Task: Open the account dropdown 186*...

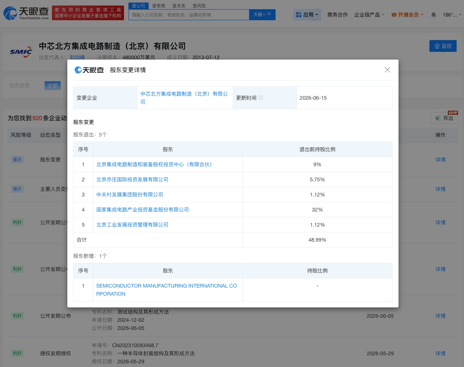Action: pyautogui.click(x=452, y=15)
